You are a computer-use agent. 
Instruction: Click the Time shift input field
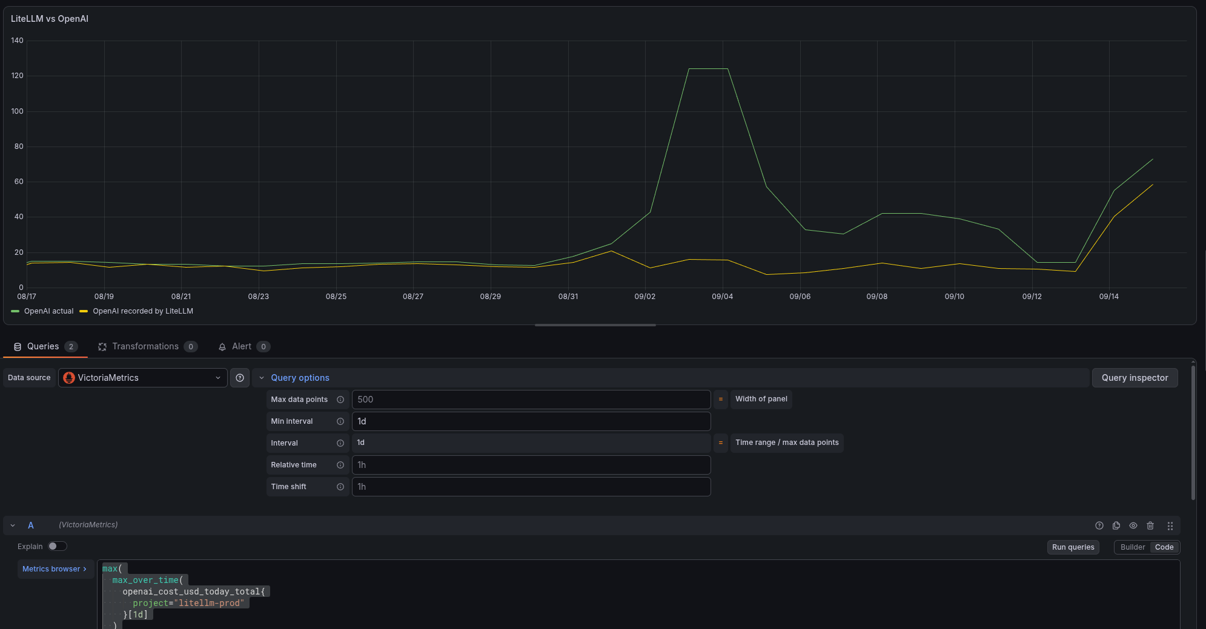point(531,487)
